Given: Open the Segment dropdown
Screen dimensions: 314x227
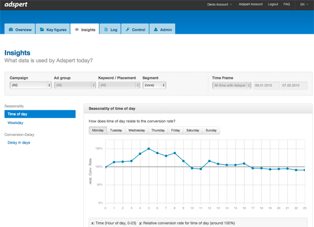Looking at the screenshot, I should click(x=154, y=85).
